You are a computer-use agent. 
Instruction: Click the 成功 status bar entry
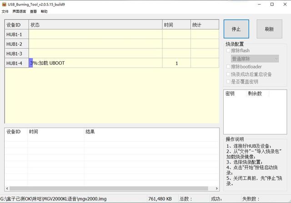click(x=216, y=199)
